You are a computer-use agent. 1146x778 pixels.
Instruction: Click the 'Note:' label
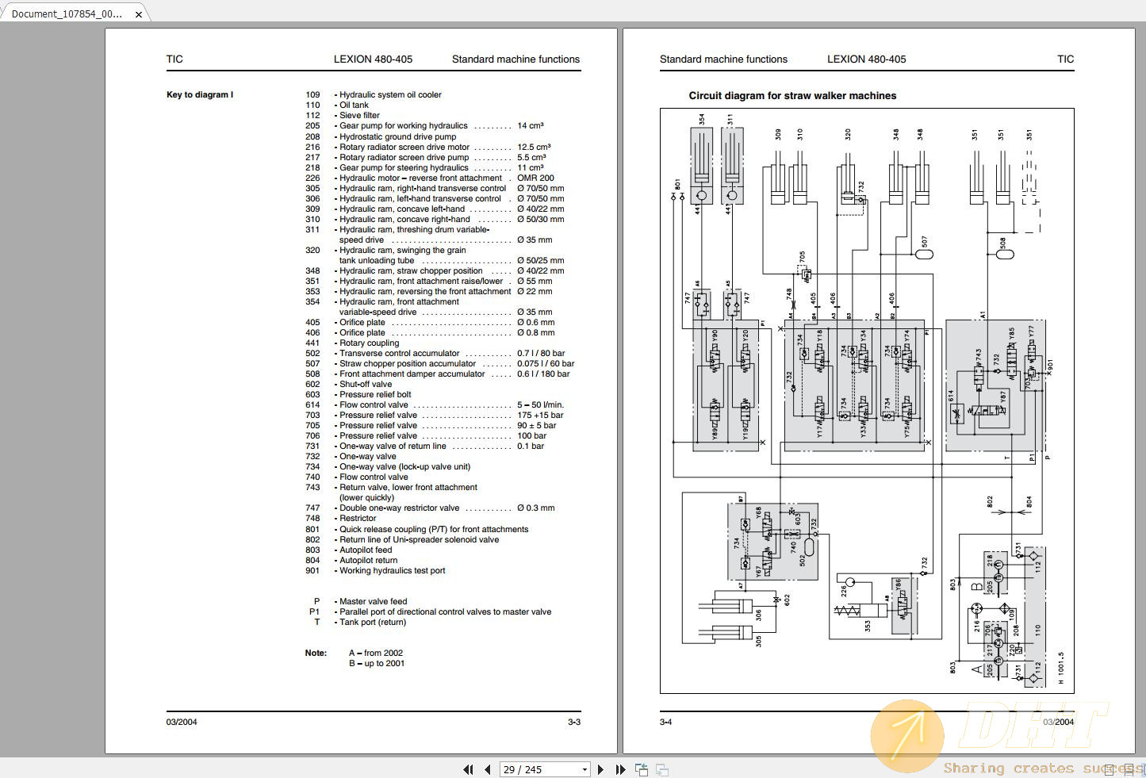point(316,653)
